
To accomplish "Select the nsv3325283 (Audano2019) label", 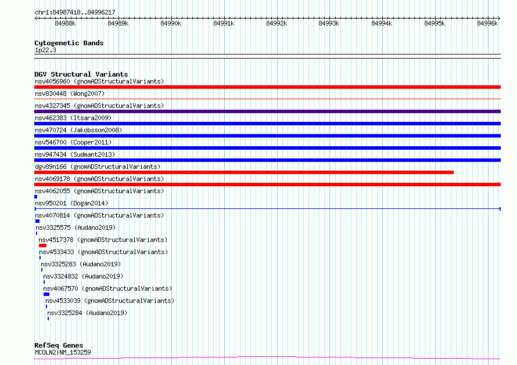I will (81, 264).
